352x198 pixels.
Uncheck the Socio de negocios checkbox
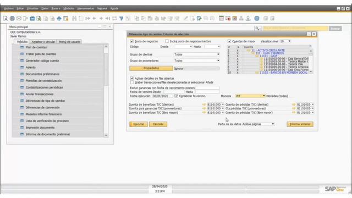point(132,41)
